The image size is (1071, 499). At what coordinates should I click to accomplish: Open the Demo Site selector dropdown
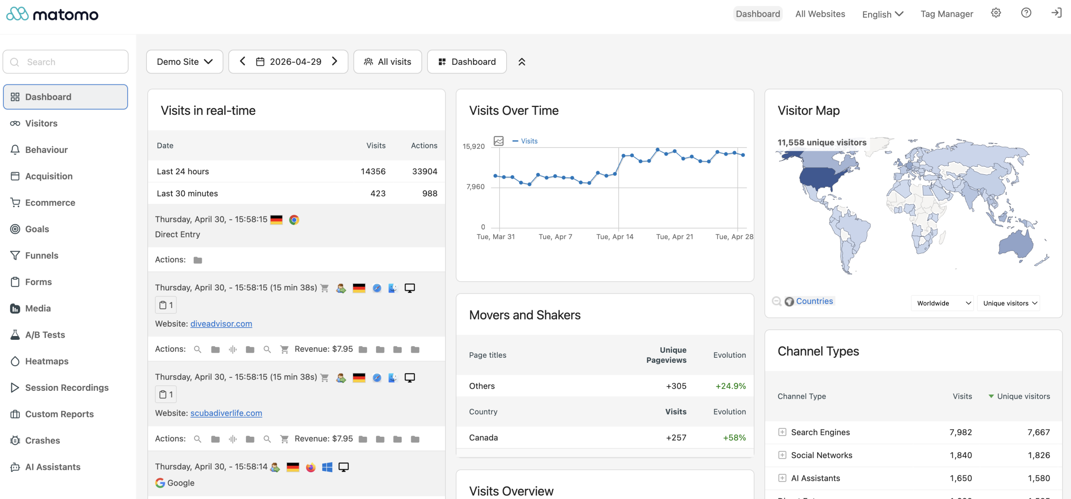coord(184,62)
